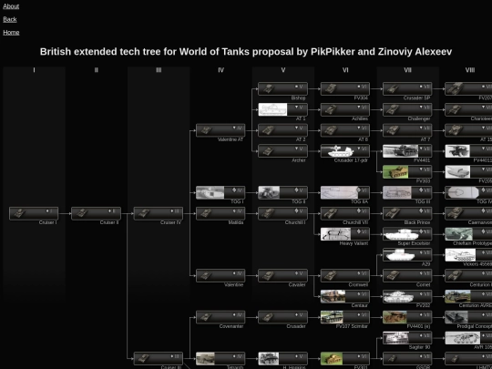Viewport: 492px width, 369px height.
Task: Open the FV107 Scimitar tank node
Action: [x=345, y=317]
